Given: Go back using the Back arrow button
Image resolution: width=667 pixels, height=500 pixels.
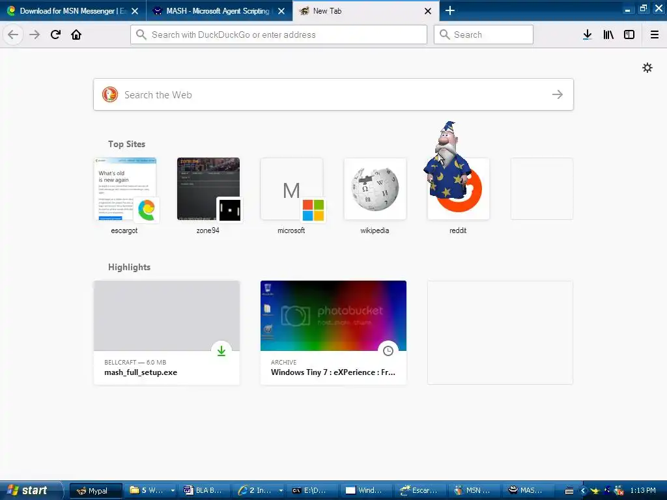Looking at the screenshot, I should 13,35.
